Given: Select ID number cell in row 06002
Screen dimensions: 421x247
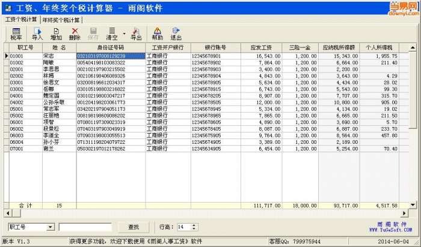Looking at the screenshot, I should 111,129.
